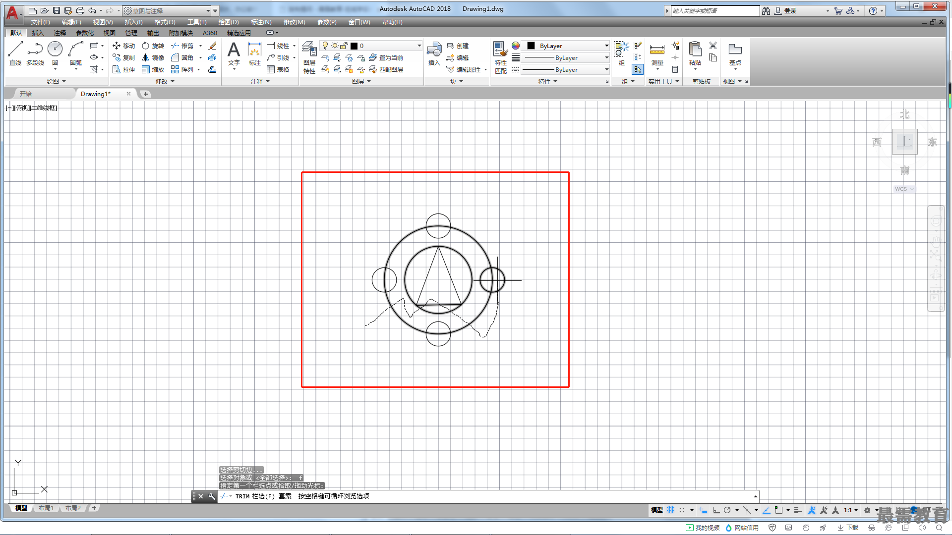Viewport: 952px width, 535px height.
Task: Select the Polyline (多段线) tool
Action: (x=35, y=53)
